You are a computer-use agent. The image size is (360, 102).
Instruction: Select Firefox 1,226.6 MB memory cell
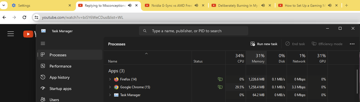click(x=256, y=79)
